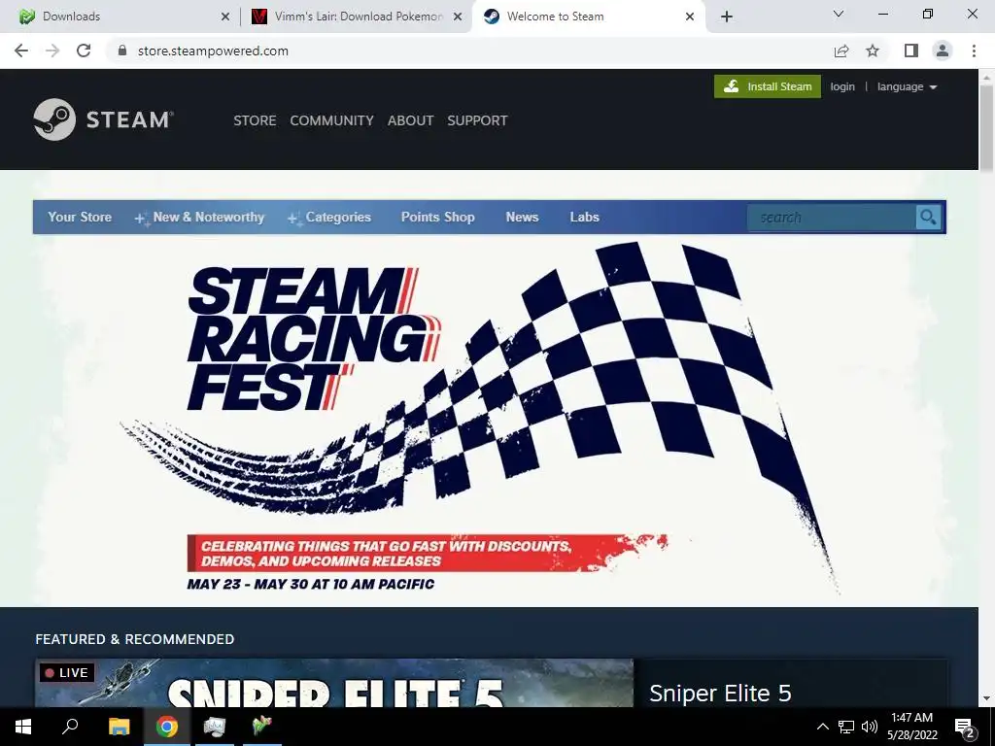The image size is (995, 746).
Task: Click the Install Steam button
Action: click(768, 86)
